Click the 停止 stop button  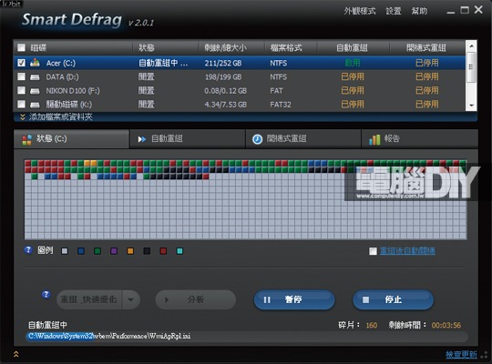click(394, 299)
